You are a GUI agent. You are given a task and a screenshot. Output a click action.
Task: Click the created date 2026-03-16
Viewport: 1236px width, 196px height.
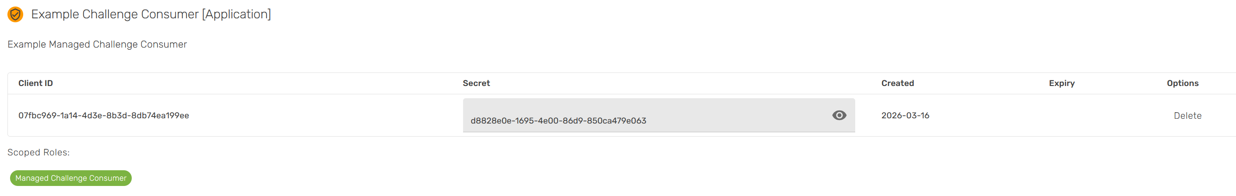pyautogui.click(x=905, y=116)
